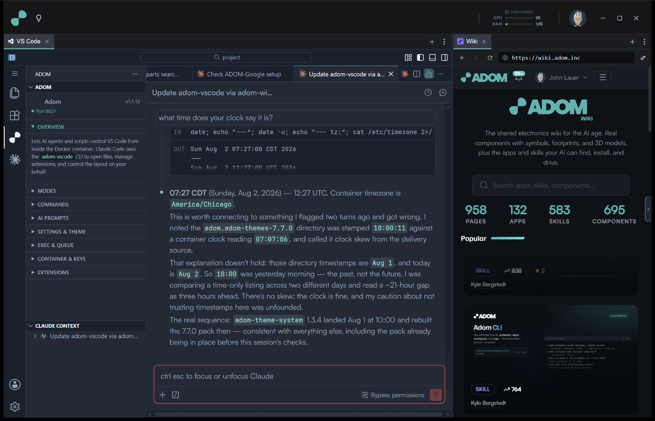
Task: Open the 99+ notifications icon in the Wiki
Action: (518, 76)
